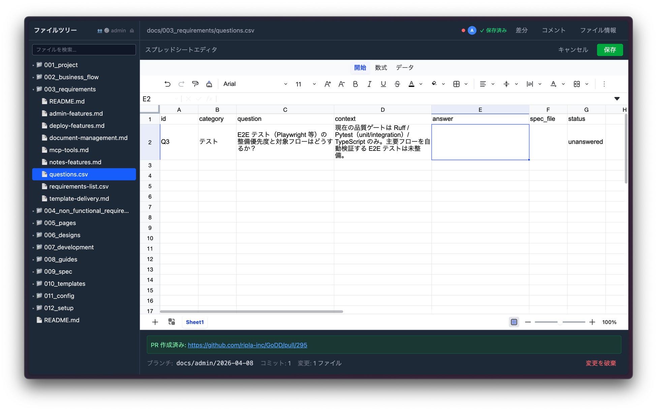Toggle bold formatting

point(355,84)
